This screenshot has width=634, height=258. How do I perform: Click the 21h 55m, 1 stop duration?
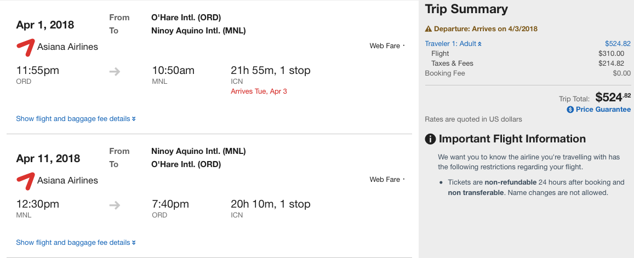click(x=271, y=71)
